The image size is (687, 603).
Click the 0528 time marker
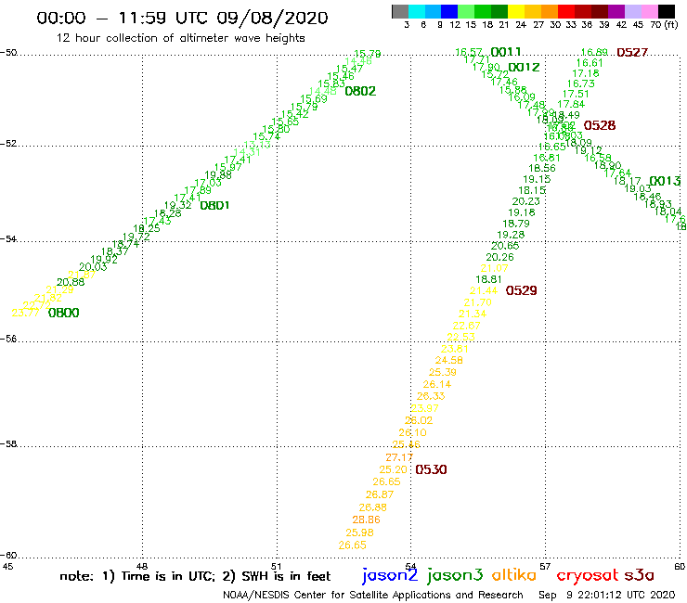[x=600, y=125]
